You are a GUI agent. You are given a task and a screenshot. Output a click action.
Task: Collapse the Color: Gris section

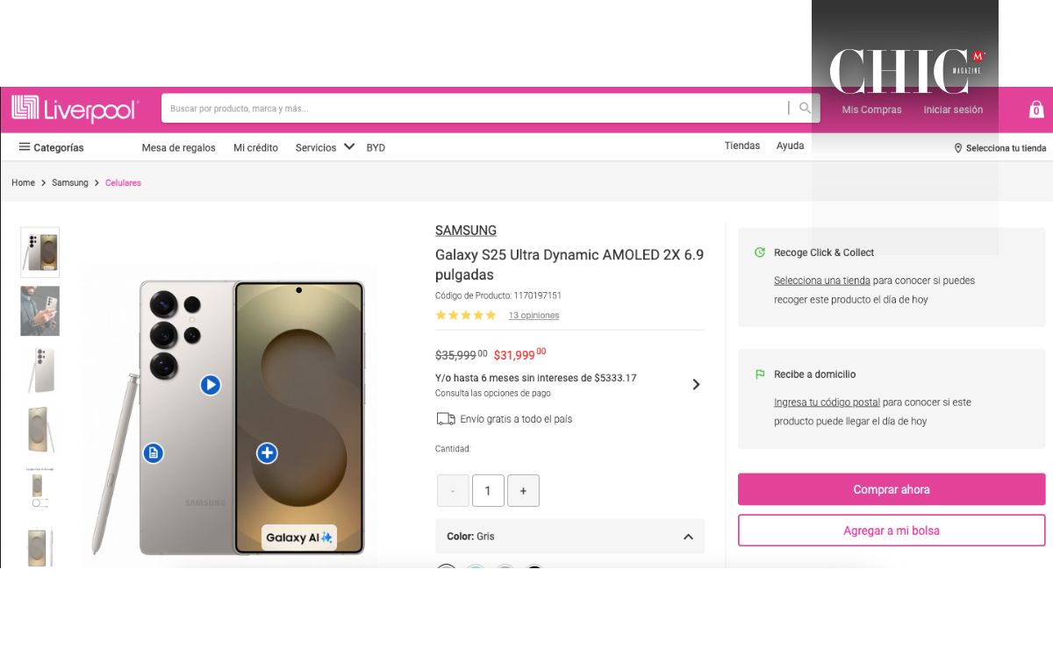point(688,537)
